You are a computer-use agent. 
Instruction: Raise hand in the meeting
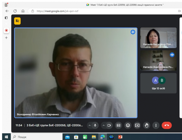(147, 125)
